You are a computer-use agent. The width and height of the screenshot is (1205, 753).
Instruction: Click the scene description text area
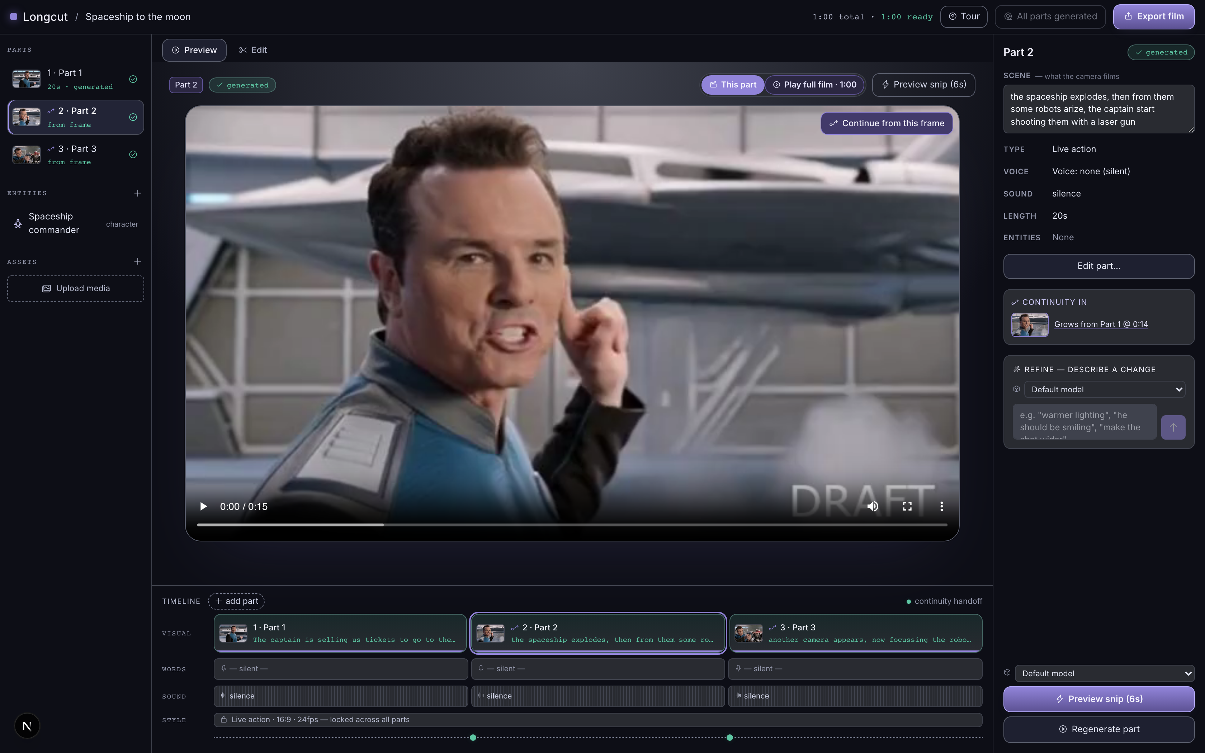point(1099,109)
